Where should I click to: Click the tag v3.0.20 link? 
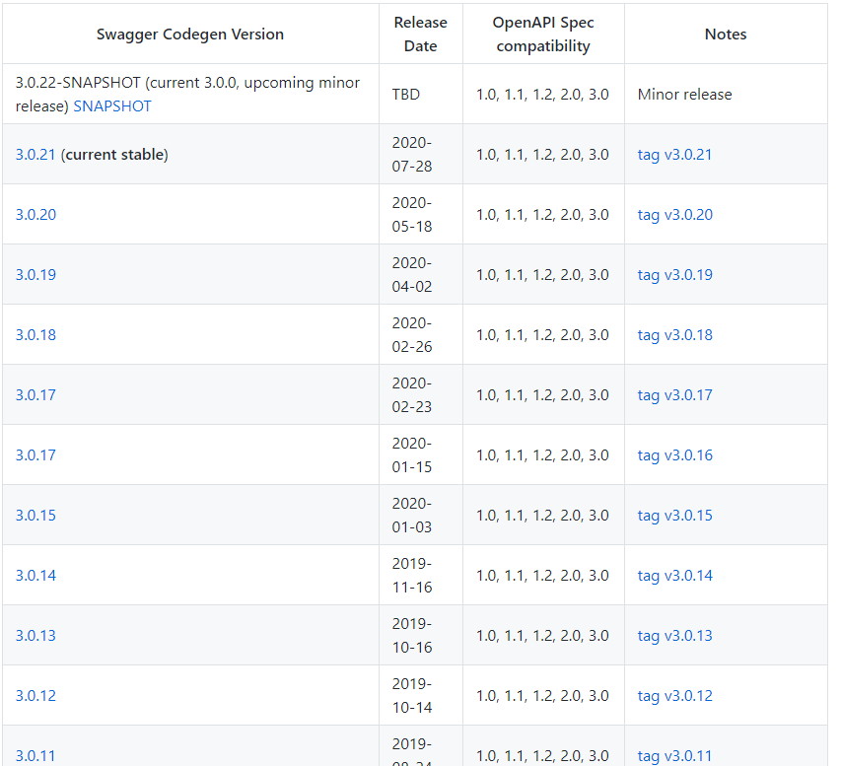674,215
